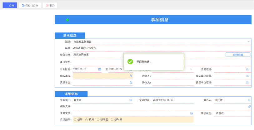The width and height of the screenshot is (254, 130).
Task: Click the green status dot in 事项信息 header
Action: pyautogui.click(x=67, y=20)
